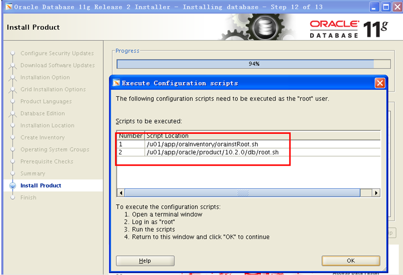Click the Oracle Database 11g logo

point(349,29)
